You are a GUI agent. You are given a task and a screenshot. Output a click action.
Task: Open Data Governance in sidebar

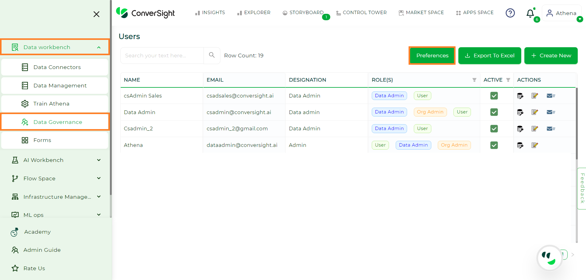(55, 122)
